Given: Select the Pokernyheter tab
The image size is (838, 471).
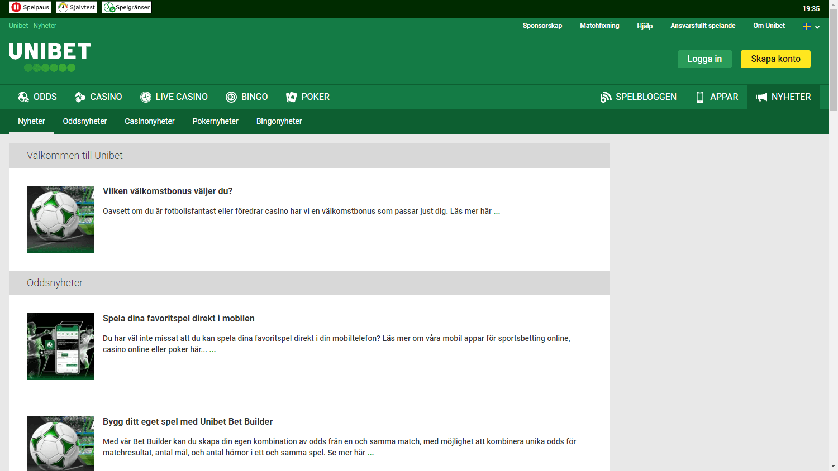Looking at the screenshot, I should click(x=215, y=121).
